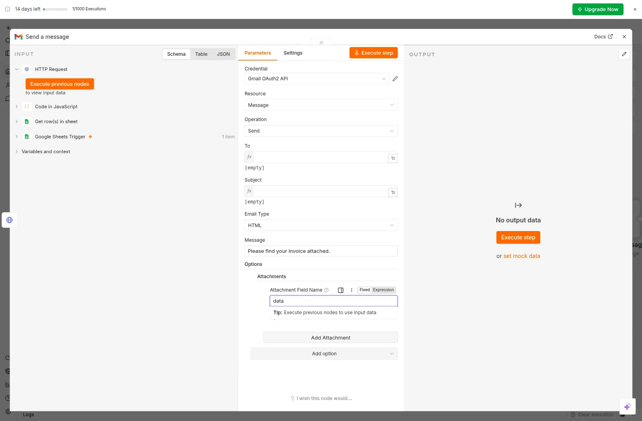Click the Gmail icon in dialog header
The image size is (642, 421).
tap(19, 37)
